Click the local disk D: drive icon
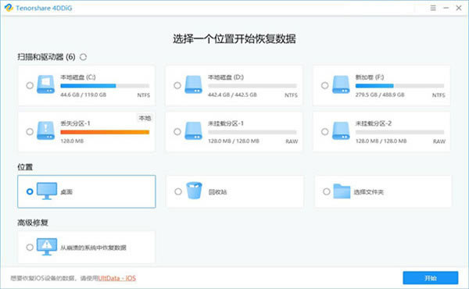This screenshot has height=289, width=469. point(194,84)
